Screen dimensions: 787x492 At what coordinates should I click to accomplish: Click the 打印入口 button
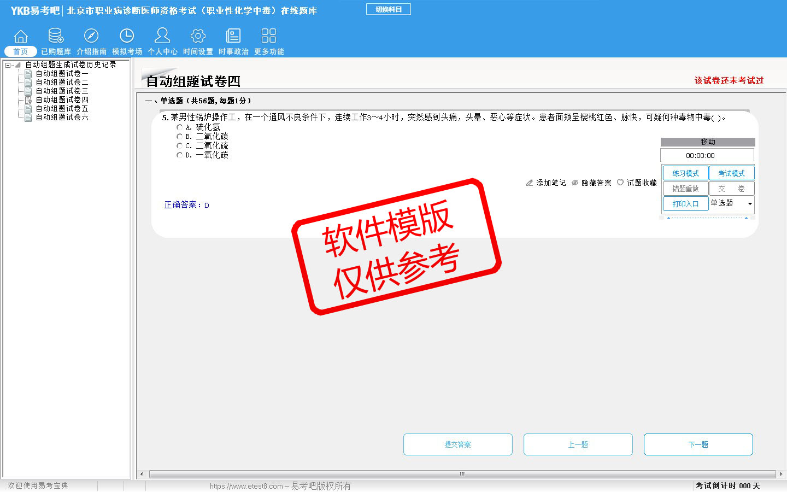tap(685, 204)
